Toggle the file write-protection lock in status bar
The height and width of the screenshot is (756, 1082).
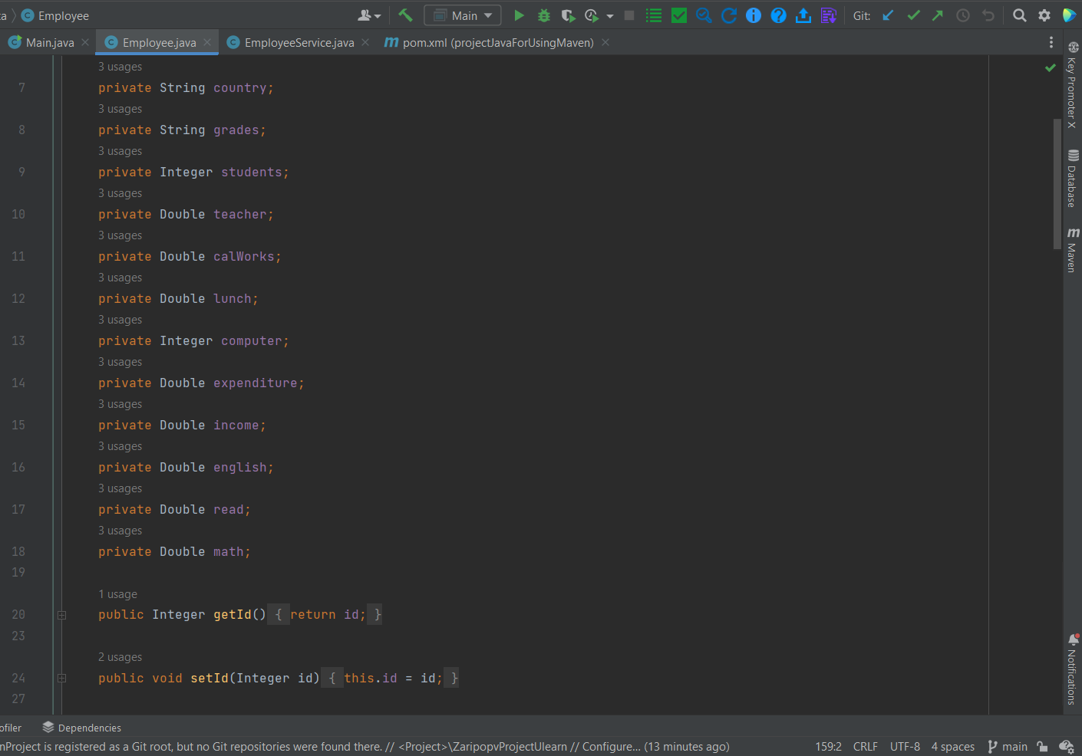pyautogui.click(x=1042, y=746)
